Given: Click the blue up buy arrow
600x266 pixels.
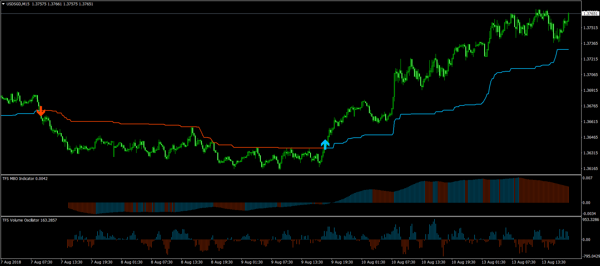Looking at the screenshot, I should pos(325,144).
